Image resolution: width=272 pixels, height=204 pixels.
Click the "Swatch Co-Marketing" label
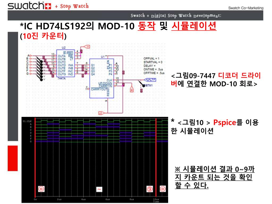(x=246, y=8)
